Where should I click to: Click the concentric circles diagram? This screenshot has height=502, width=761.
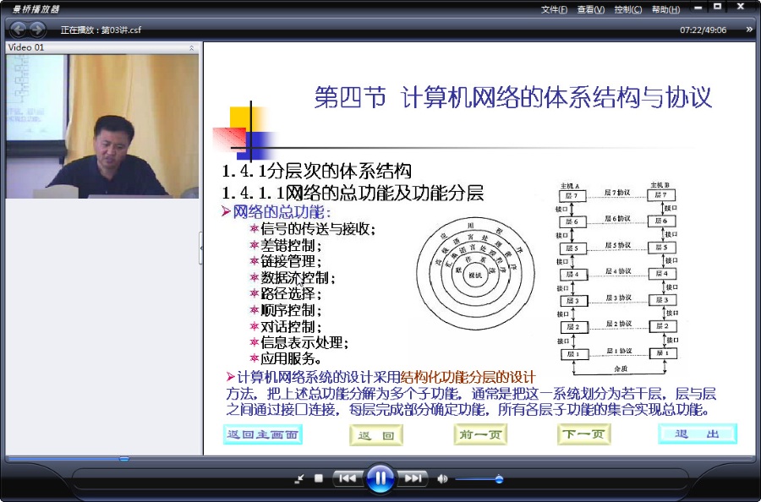(x=475, y=274)
